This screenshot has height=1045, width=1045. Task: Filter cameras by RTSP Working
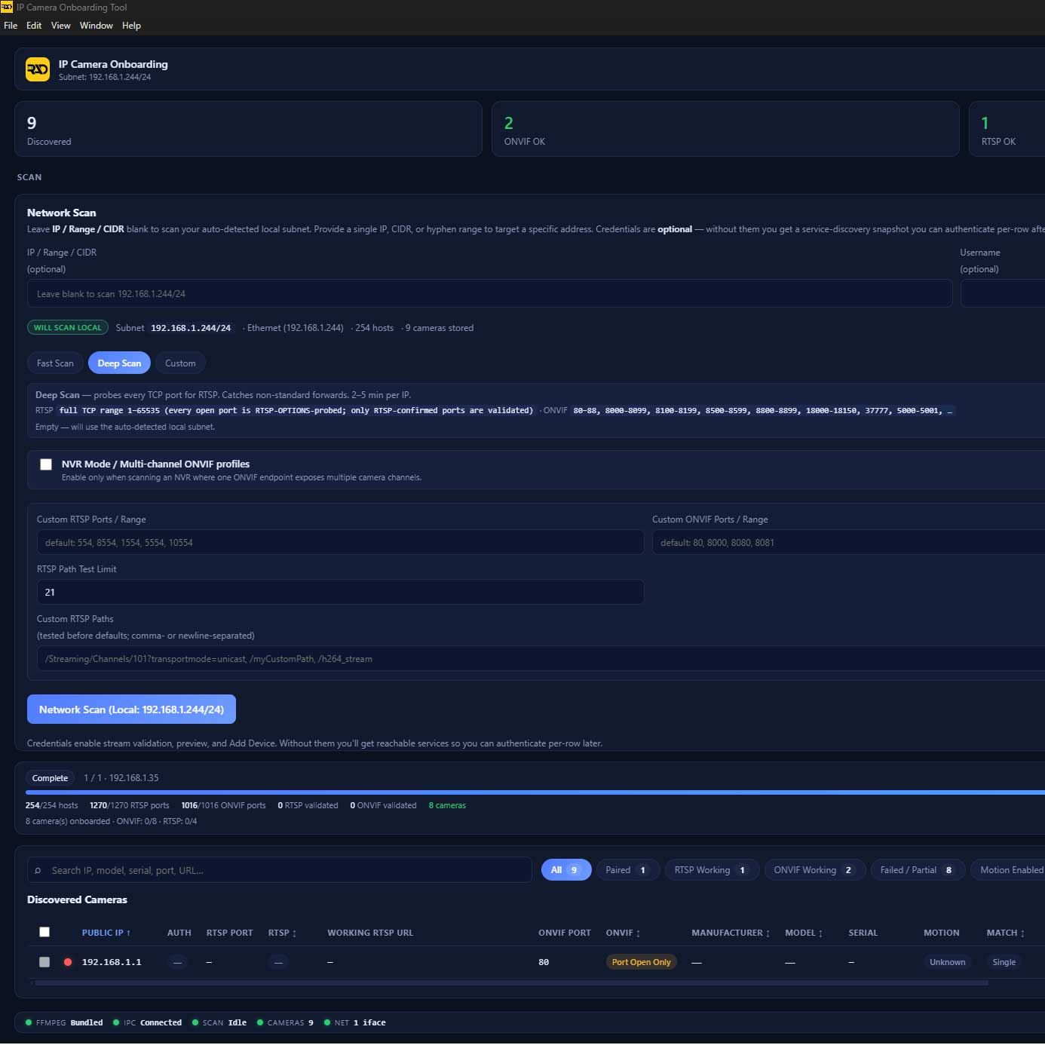tap(712, 870)
